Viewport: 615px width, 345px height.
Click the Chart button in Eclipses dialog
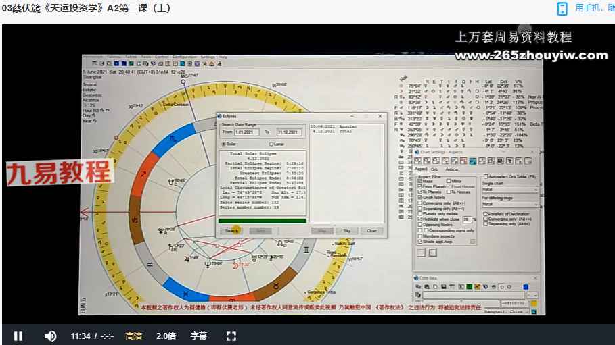(372, 231)
